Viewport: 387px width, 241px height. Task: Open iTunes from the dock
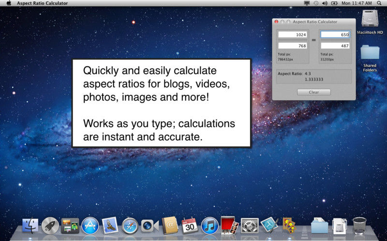[x=209, y=225]
